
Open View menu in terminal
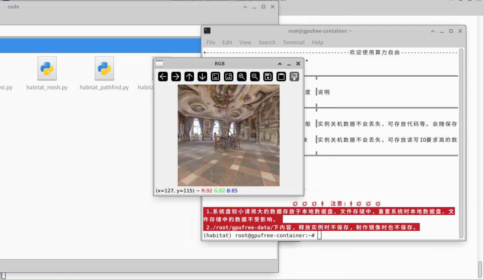point(245,42)
